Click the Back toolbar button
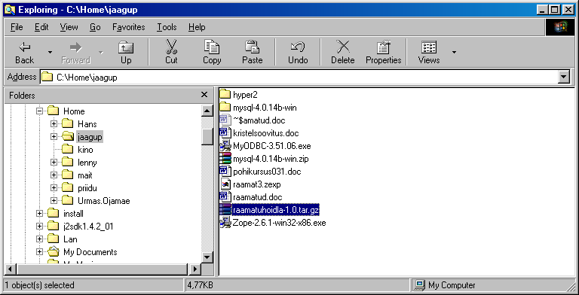 point(25,53)
